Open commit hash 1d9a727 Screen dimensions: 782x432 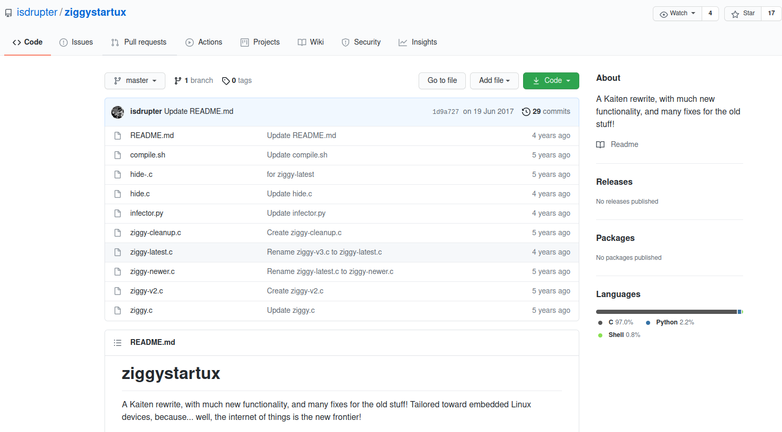pos(445,112)
